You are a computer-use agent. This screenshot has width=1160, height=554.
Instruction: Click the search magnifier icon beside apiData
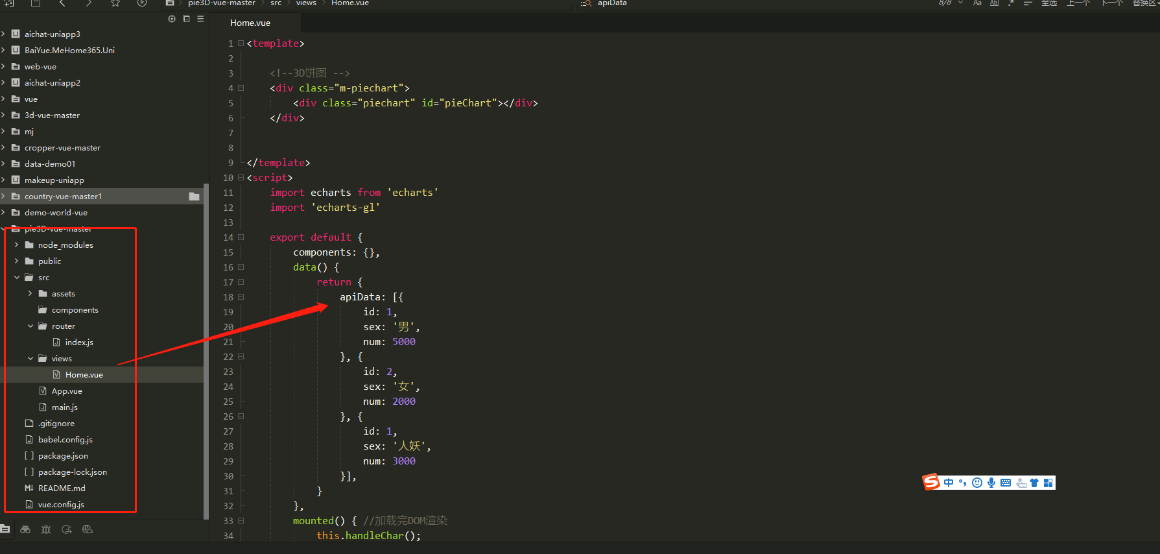tap(586, 3)
